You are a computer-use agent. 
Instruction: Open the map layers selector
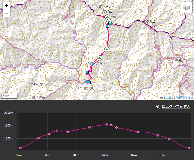pos(187,7)
